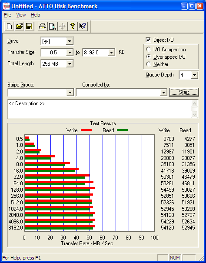Expand the Queue Depth dropdown
Viewport: 206px width, 263px height.
194,75
